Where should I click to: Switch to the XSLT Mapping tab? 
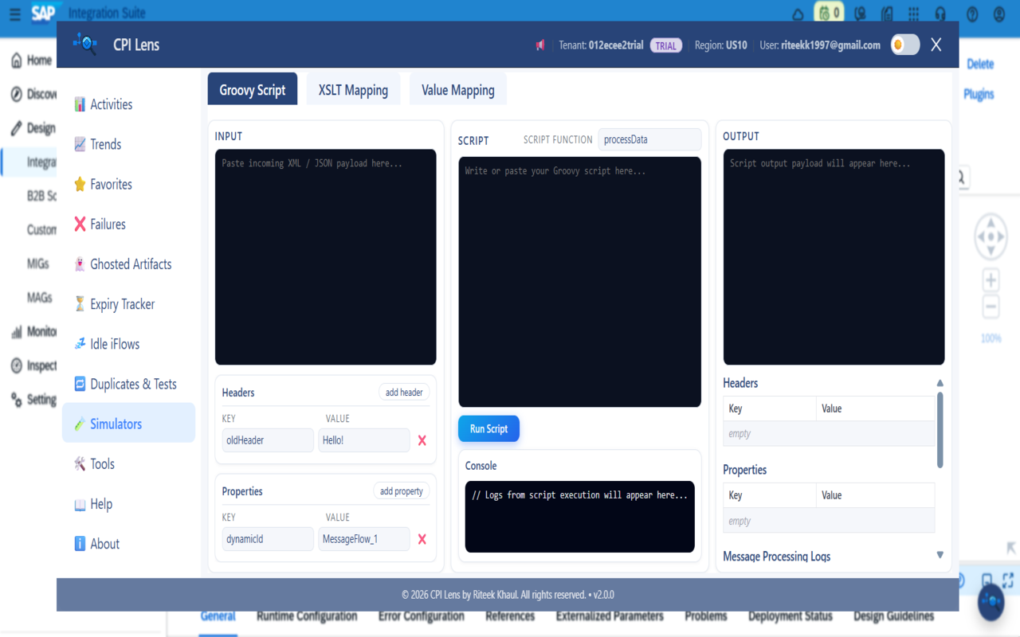click(x=353, y=88)
